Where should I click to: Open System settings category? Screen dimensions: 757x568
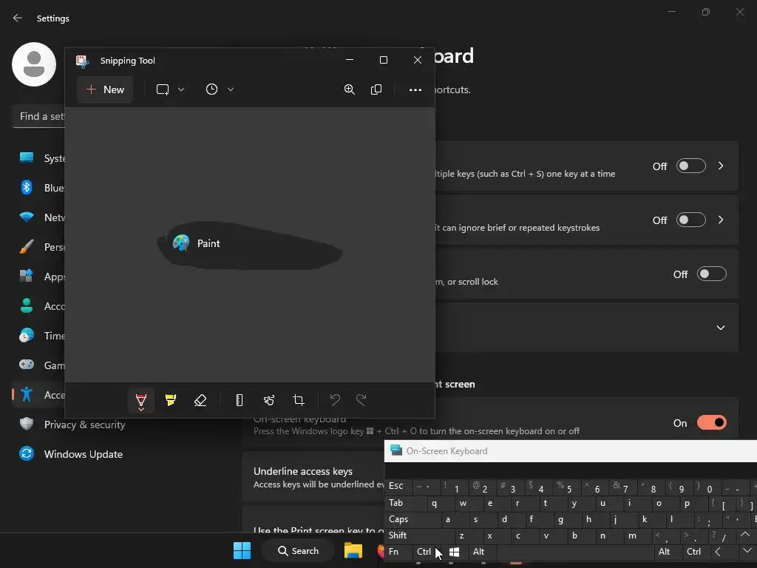(x=41, y=158)
